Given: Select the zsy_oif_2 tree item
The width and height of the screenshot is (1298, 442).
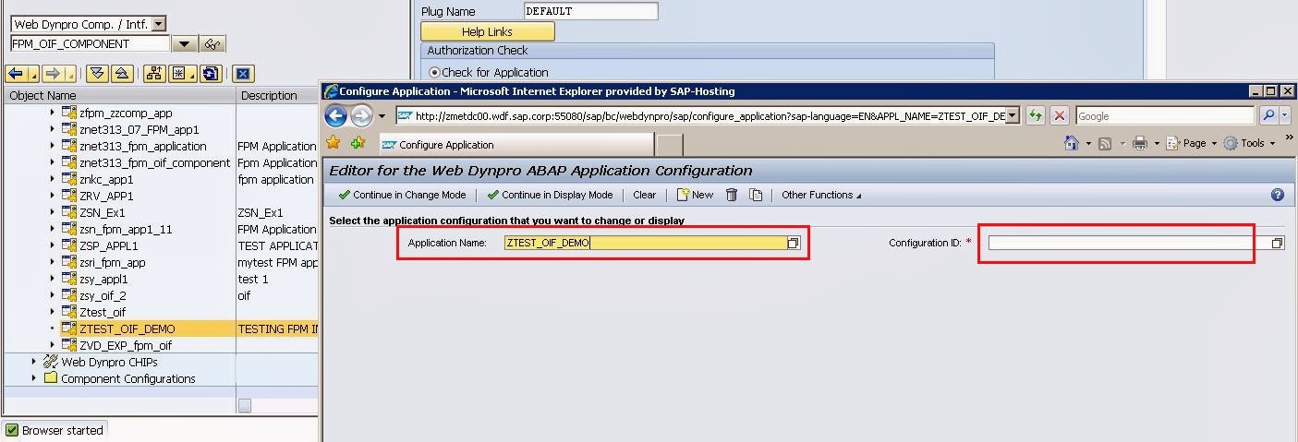Looking at the screenshot, I should [103, 295].
